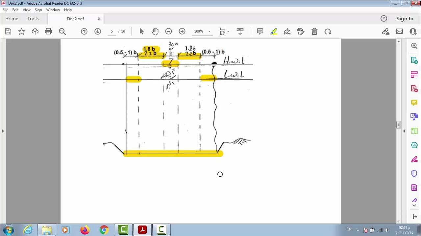Add a sticky note comment
Viewport: 421px width, 236px height.
point(260,31)
